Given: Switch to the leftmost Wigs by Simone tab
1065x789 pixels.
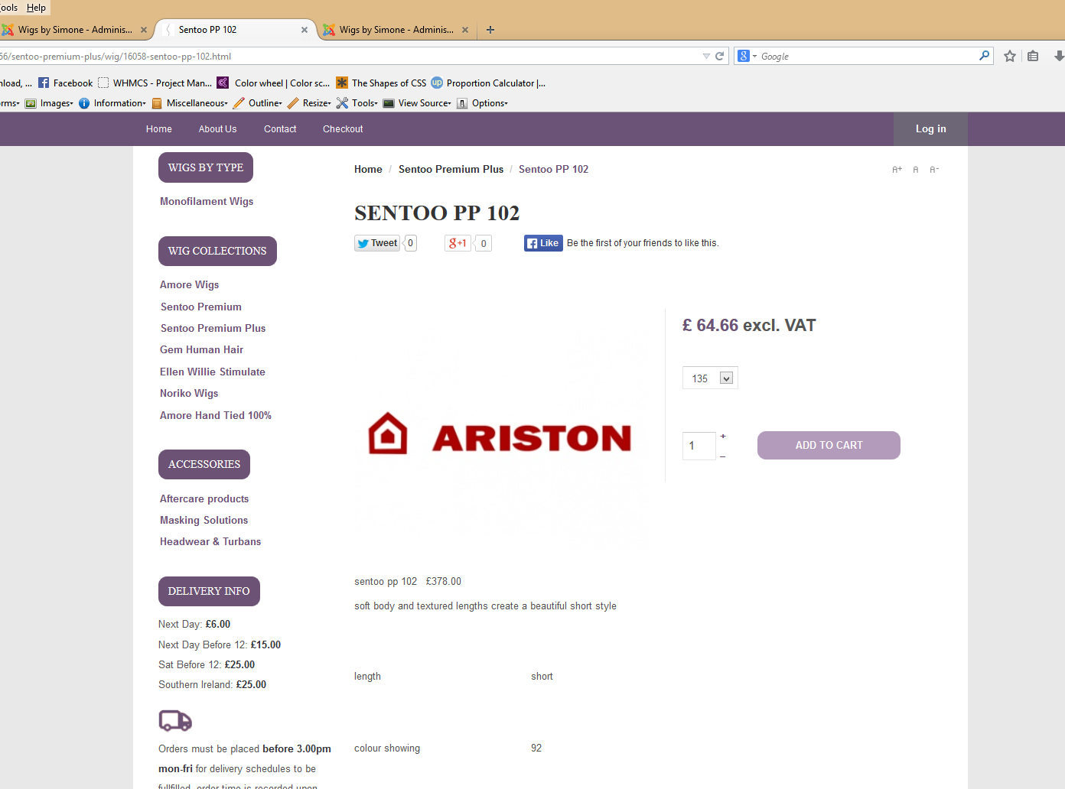Looking at the screenshot, I should 75,30.
